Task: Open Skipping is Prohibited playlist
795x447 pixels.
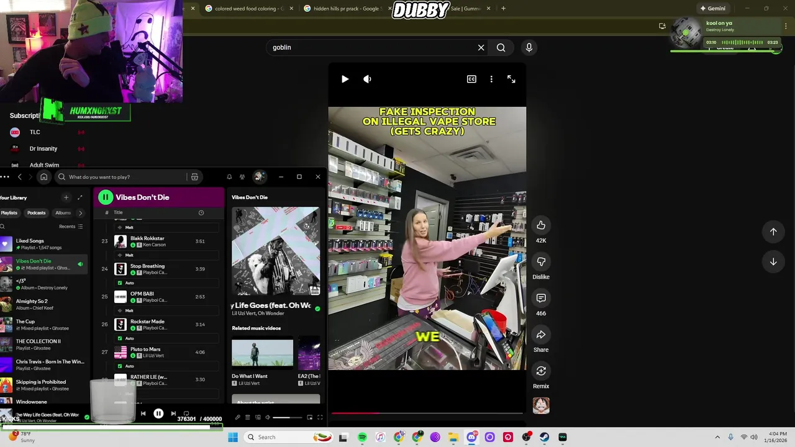Action: 43,385
